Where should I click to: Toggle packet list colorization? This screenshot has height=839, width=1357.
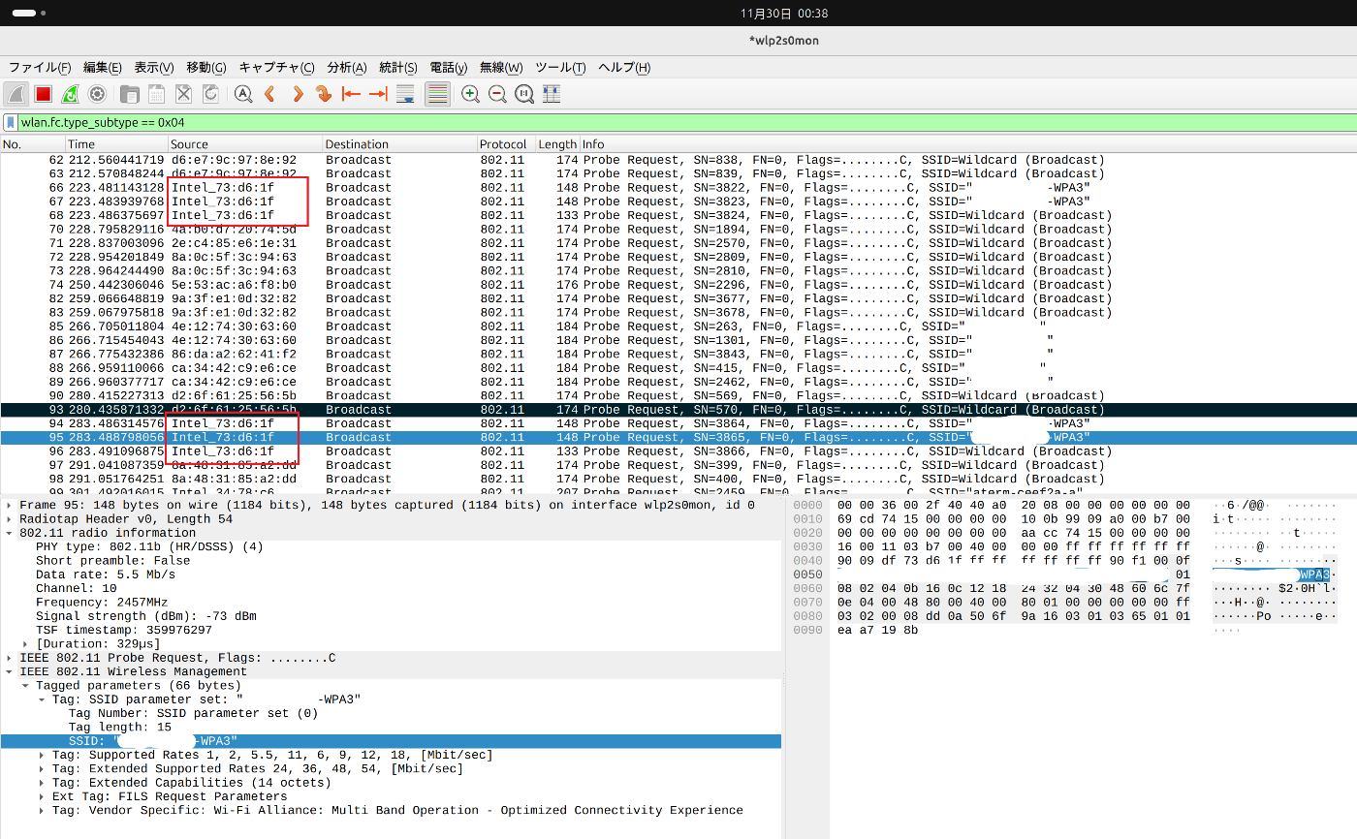pyautogui.click(x=437, y=94)
